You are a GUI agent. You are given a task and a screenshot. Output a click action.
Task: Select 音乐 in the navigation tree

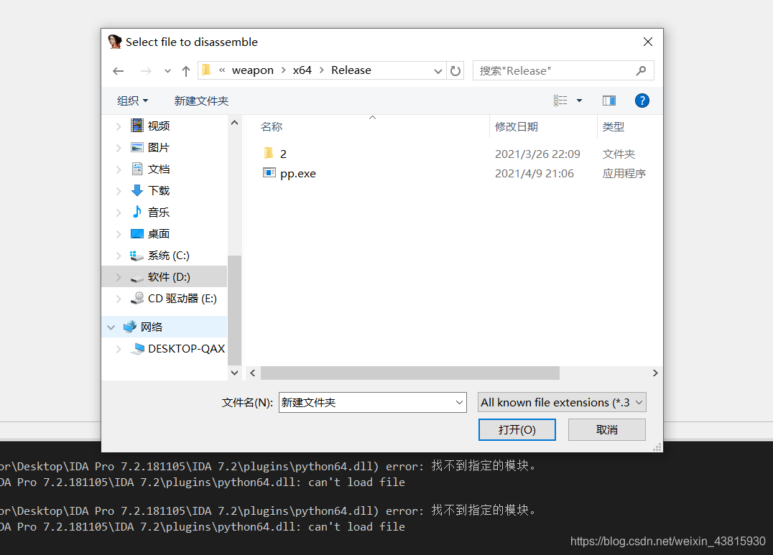tap(158, 212)
